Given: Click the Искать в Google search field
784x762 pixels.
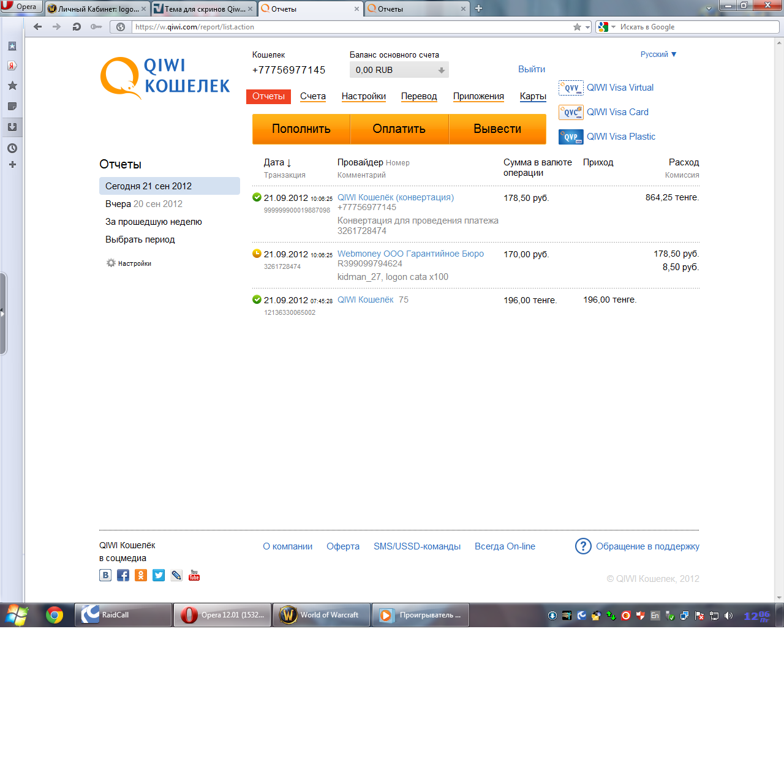Looking at the screenshot, I should point(698,27).
